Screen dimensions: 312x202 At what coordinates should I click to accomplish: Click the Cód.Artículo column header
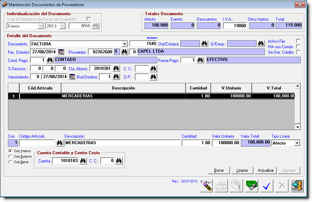click(40, 88)
